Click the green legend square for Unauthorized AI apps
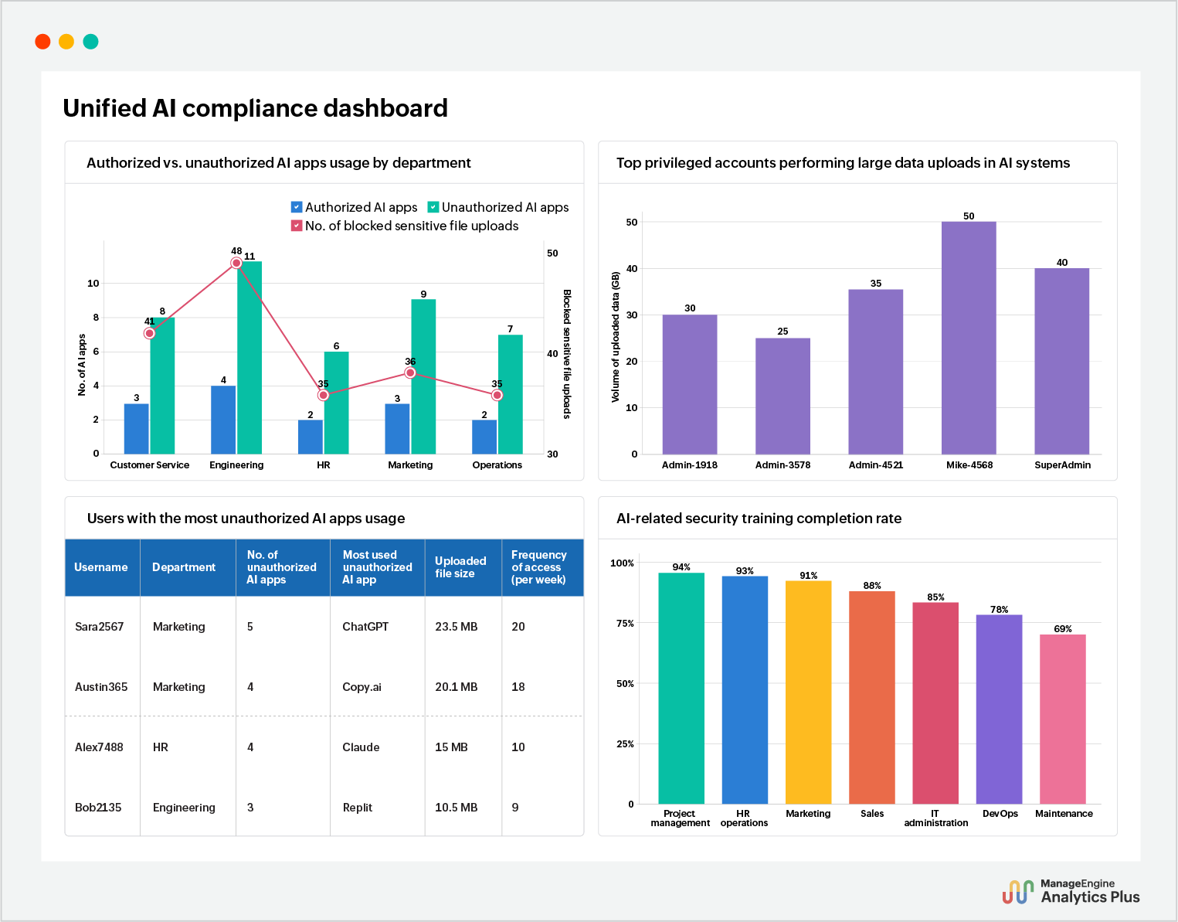 (433, 207)
